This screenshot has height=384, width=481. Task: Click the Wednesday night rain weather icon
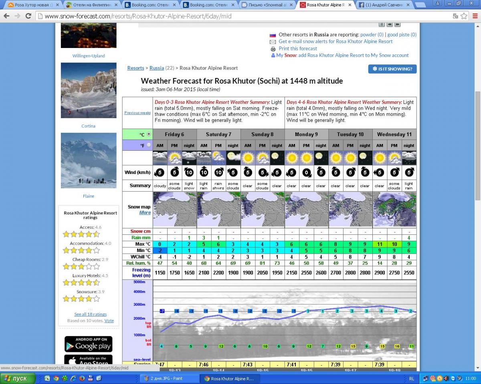pyautogui.click(x=409, y=158)
